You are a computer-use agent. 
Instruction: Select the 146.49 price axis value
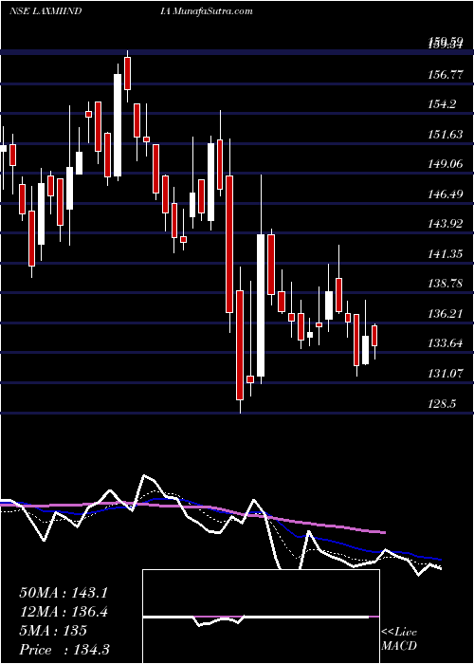(x=446, y=194)
